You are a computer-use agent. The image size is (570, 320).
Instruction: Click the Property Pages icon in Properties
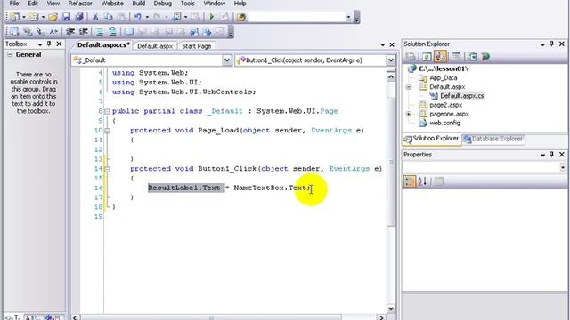(439, 181)
